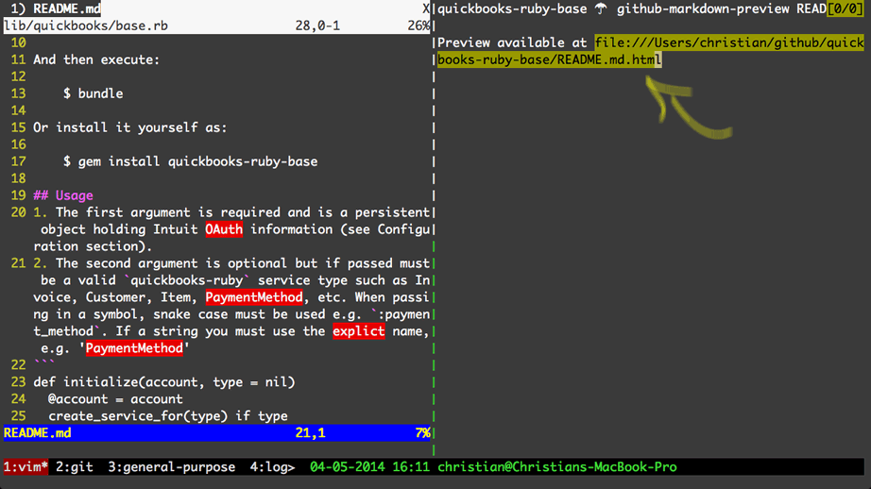The image size is (871, 489).
Task: Click the time 16:11 in status bar
Action: [x=411, y=466]
